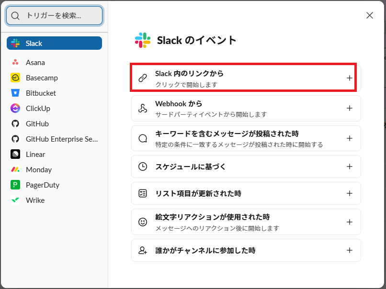Add the Slack 内のリンクから trigger with plus
Viewport: 386px width, 289px height.
tap(349, 78)
